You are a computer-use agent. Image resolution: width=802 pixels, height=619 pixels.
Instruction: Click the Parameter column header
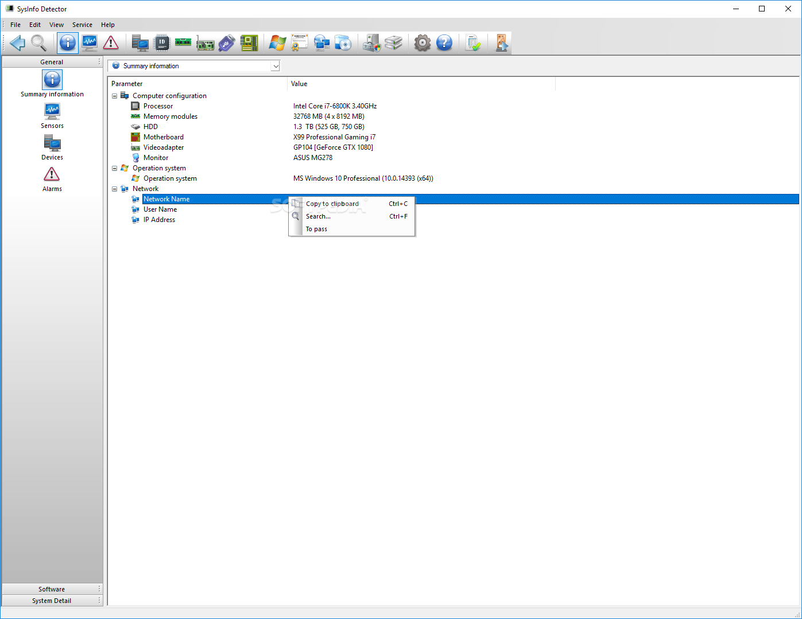(x=197, y=84)
